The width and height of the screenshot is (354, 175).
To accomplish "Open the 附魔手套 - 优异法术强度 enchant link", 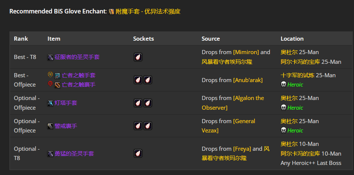I will [x=148, y=12].
